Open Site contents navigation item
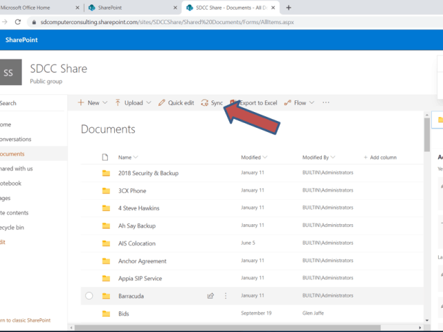Image resolution: width=443 pixels, height=332 pixels. pyautogui.click(x=14, y=212)
